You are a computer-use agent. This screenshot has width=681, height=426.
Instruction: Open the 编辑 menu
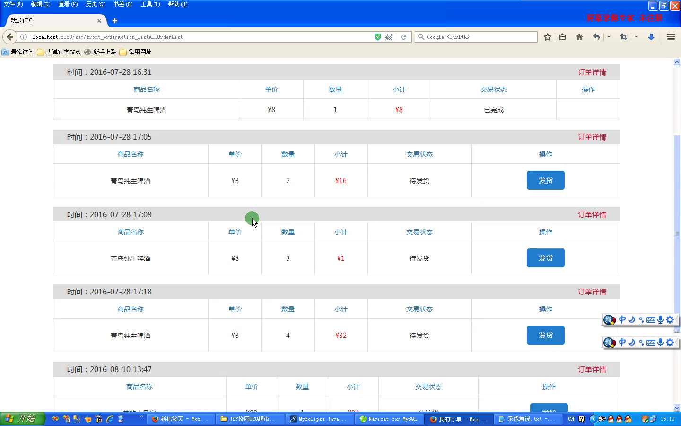pos(40,4)
